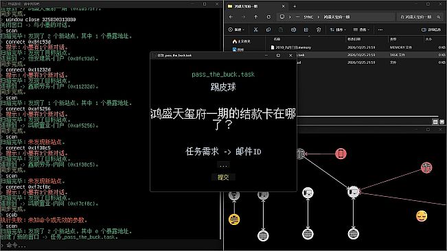Cut the selected file using scissors icon

click(255, 29)
